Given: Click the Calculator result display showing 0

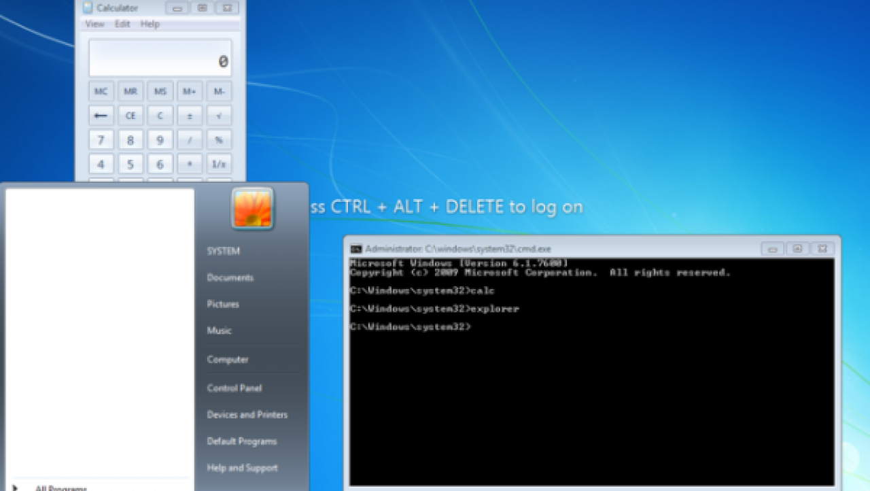Looking at the screenshot, I should (x=160, y=58).
